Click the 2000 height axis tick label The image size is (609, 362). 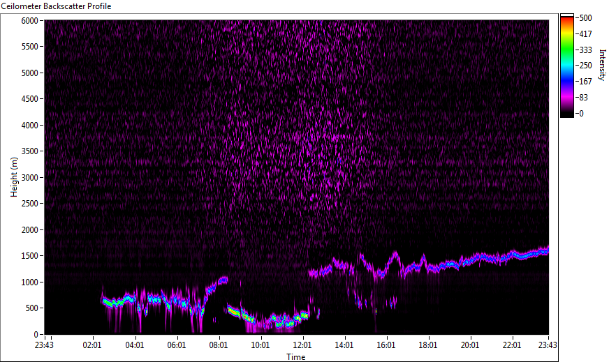pos(29,230)
